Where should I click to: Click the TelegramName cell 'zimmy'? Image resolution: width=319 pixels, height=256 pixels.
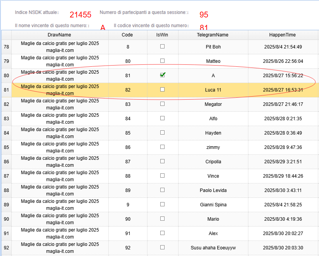(213, 147)
